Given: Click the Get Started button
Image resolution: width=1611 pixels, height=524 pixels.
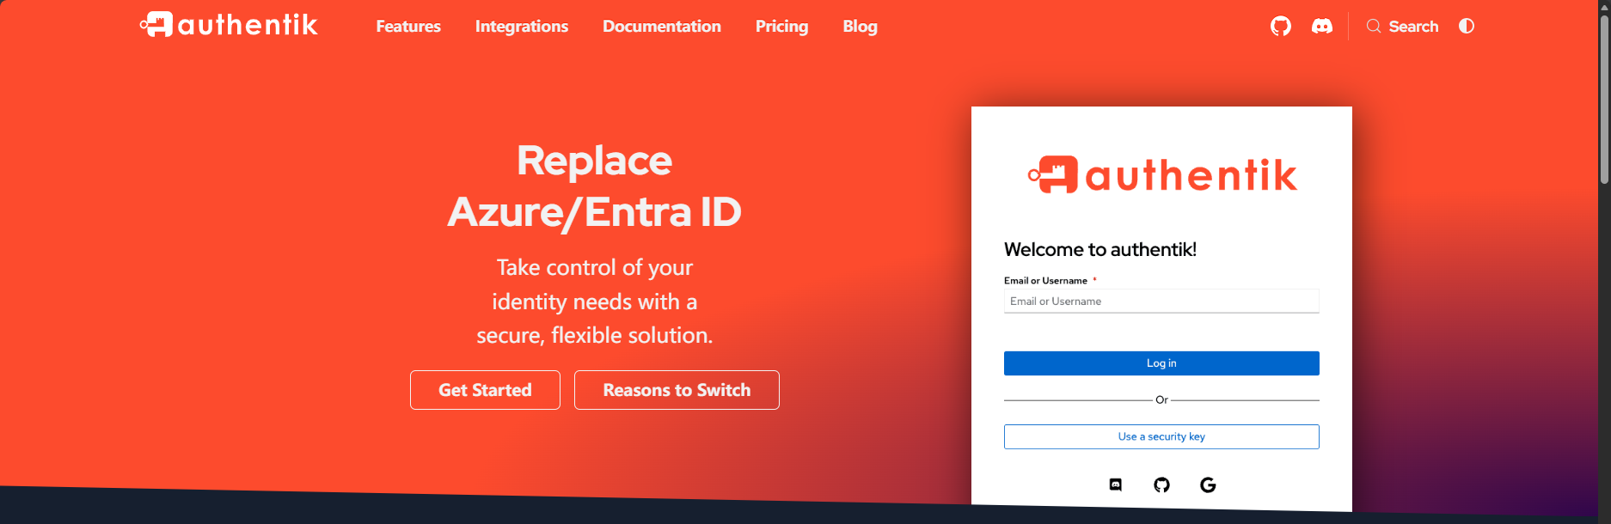Looking at the screenshot, I should pos(485,390).
